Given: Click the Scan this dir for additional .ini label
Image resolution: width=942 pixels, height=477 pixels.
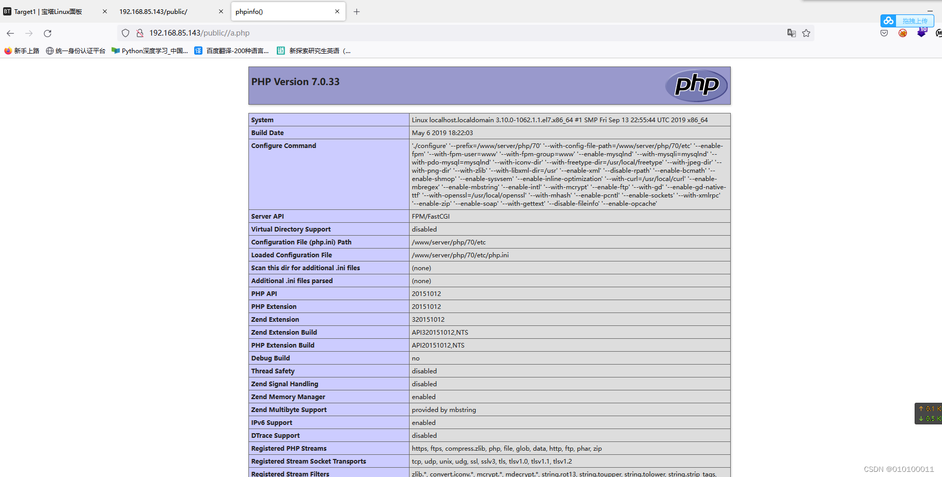Looking at the screenshot, I should point(306,268).
